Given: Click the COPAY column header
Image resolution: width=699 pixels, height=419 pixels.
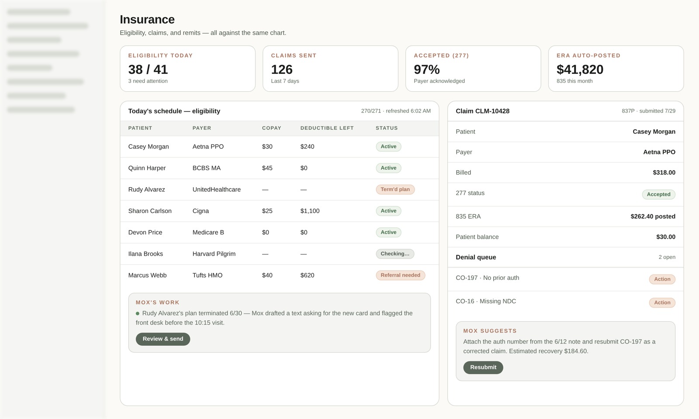Looking at the screenshot, I should (272, 128).
